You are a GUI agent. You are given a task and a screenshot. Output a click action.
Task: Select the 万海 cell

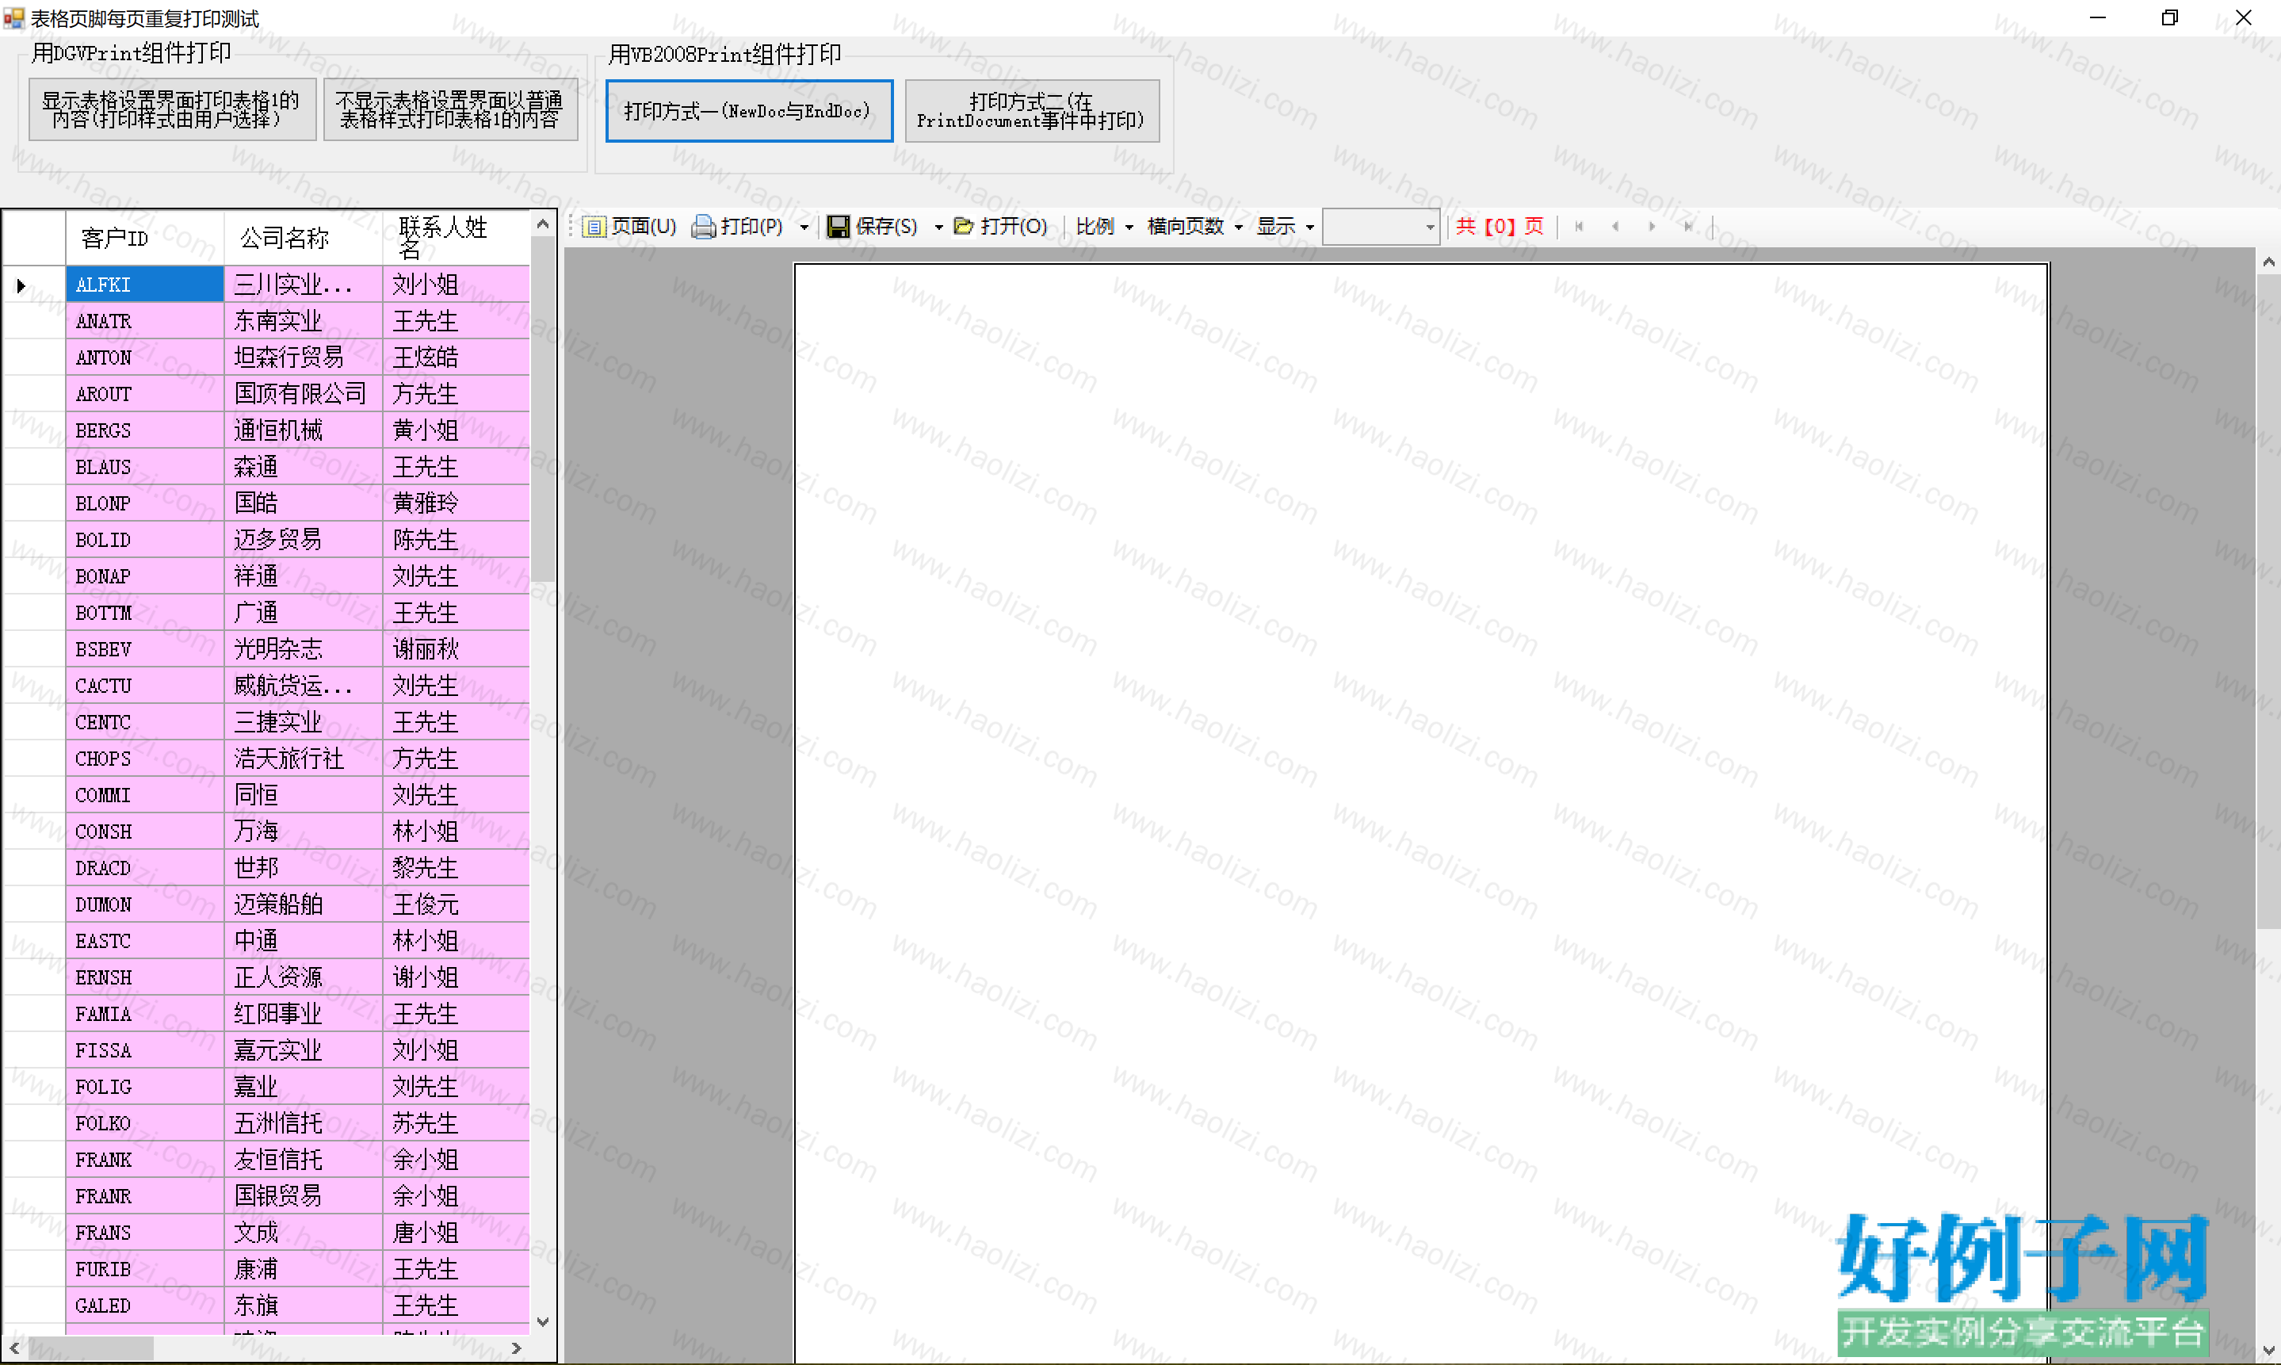(304, 832)
